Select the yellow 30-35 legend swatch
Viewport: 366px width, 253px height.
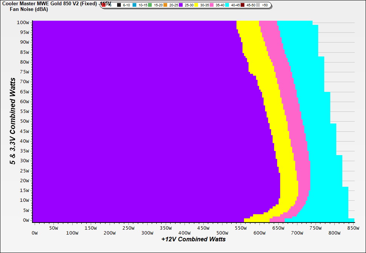[196, 5]
